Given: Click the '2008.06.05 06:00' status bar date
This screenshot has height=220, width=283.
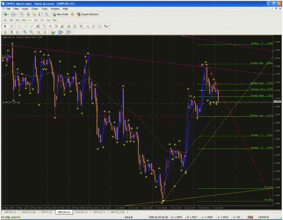Looking at the screenshot, I should (x=158, y=217).
